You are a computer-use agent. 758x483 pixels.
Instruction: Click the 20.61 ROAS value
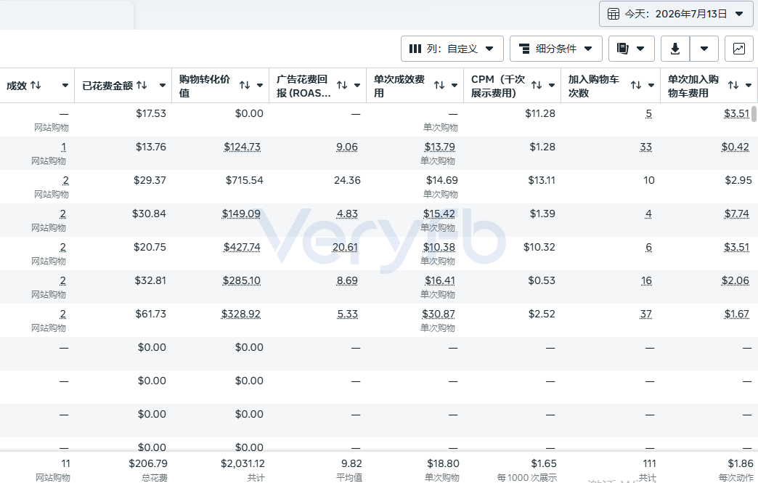[345, 247]
